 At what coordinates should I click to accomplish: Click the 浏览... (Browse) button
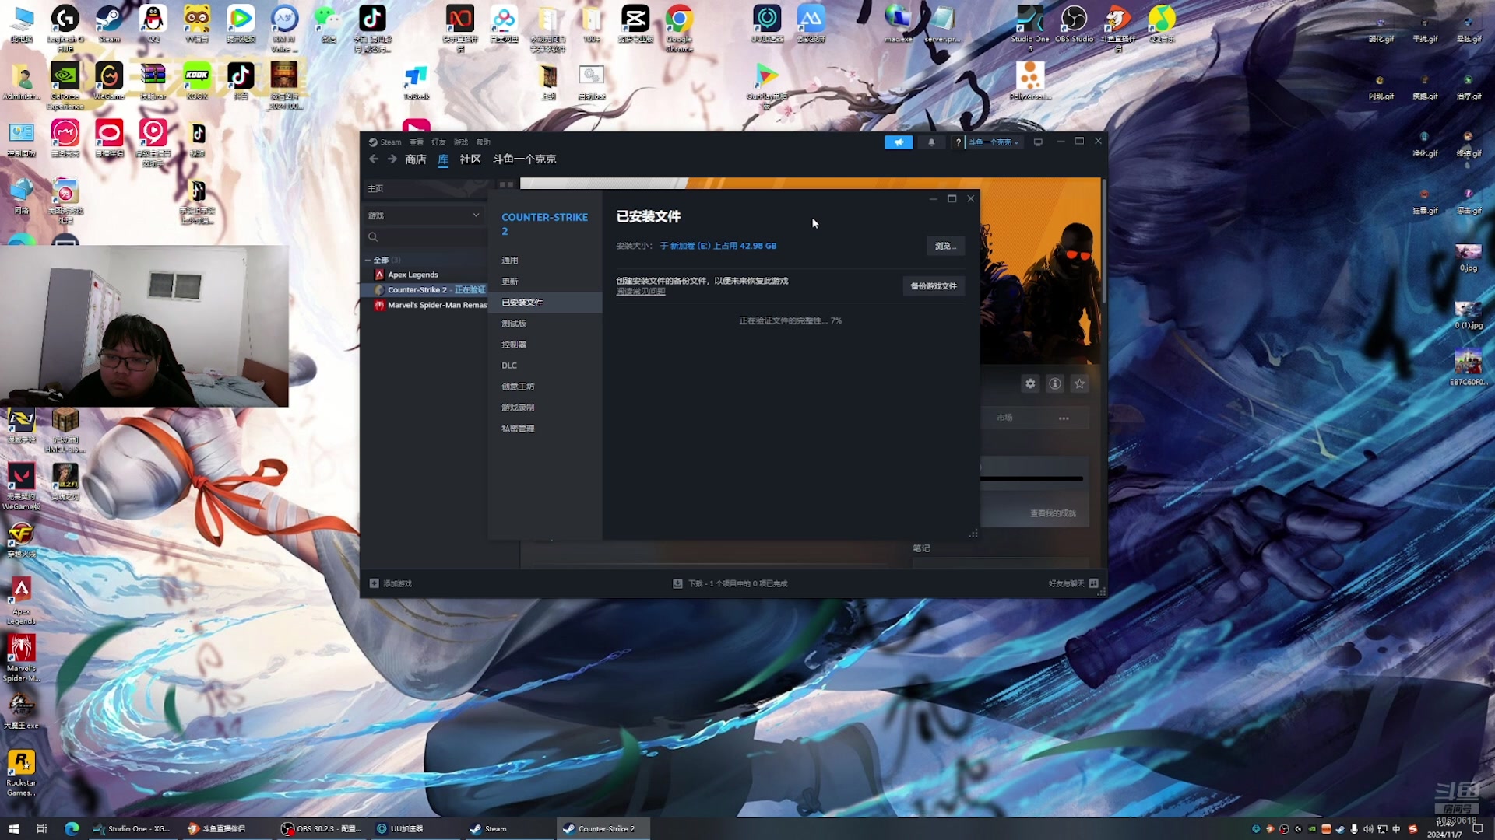point(945,246)
